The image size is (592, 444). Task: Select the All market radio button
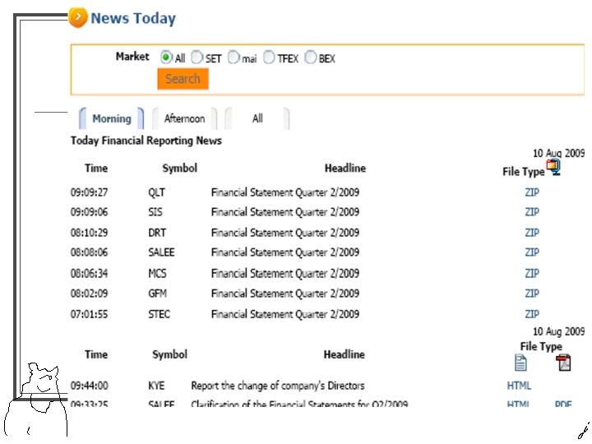click(x=166, y=58)
